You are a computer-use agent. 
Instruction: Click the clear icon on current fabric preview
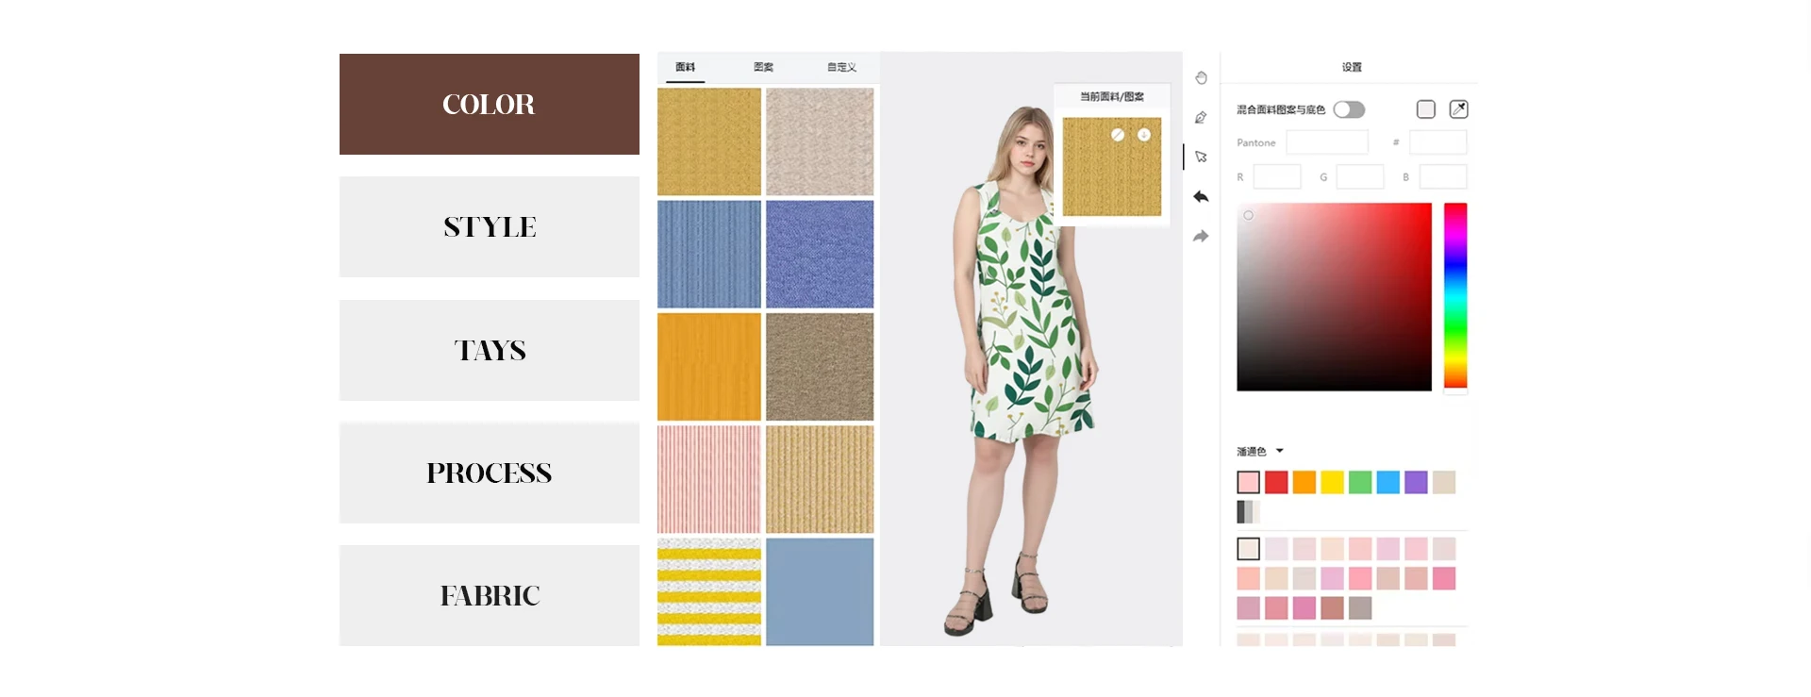pos(1118,135)
